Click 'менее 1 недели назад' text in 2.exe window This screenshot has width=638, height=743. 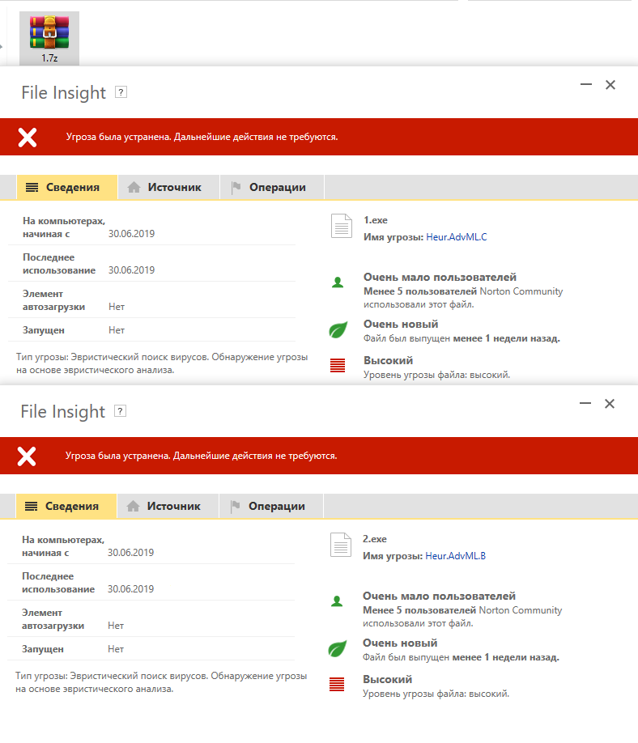pos(506,657)
